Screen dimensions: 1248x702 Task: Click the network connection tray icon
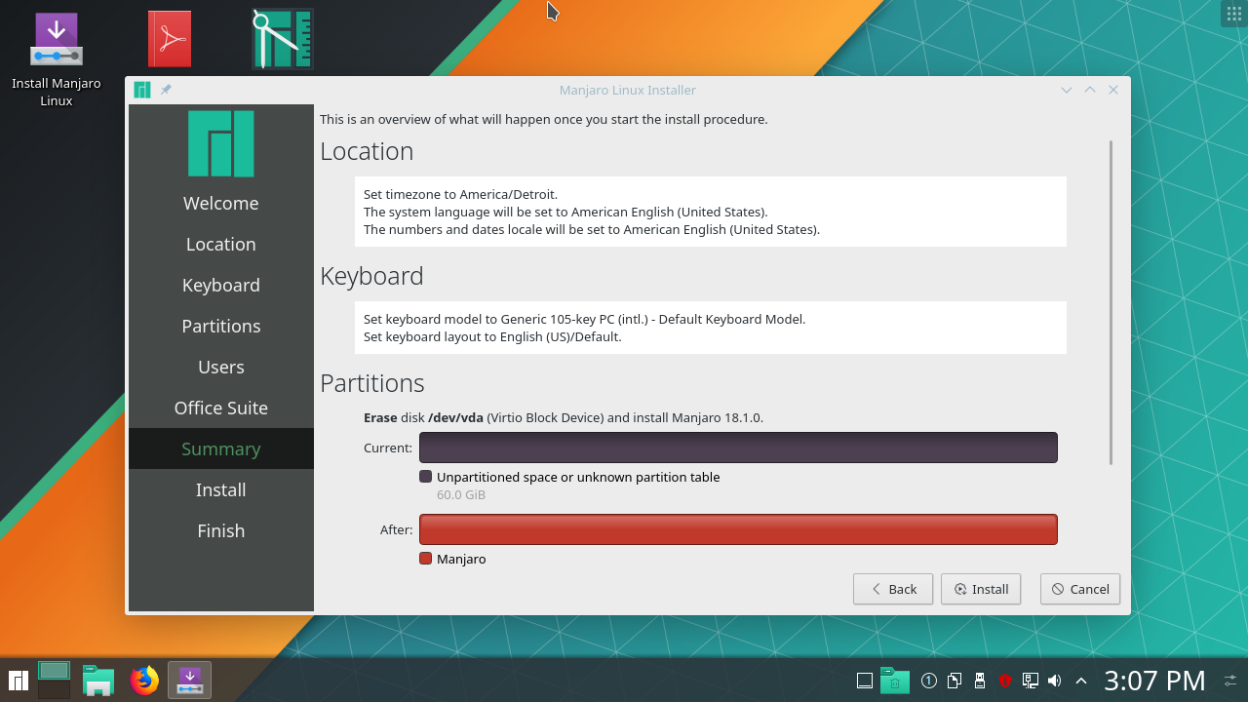(x=1030, y=681)
